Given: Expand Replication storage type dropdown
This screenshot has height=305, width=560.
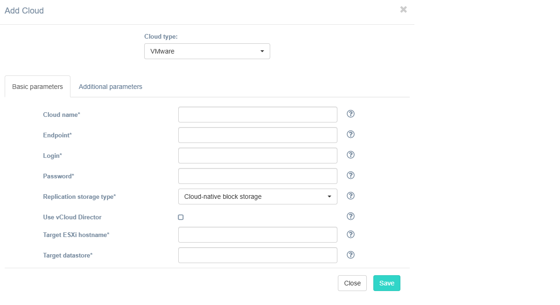Looking at the screenshot, I should click(x=258, y=197).
